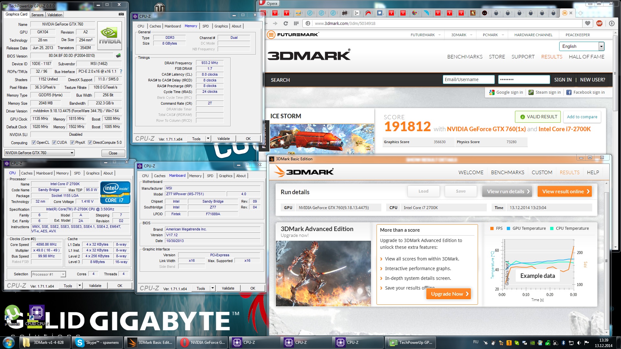Click NEW USER? link on 3dmark.com
621x349 pixels.
pyautogui.click(x=593, y=80)
